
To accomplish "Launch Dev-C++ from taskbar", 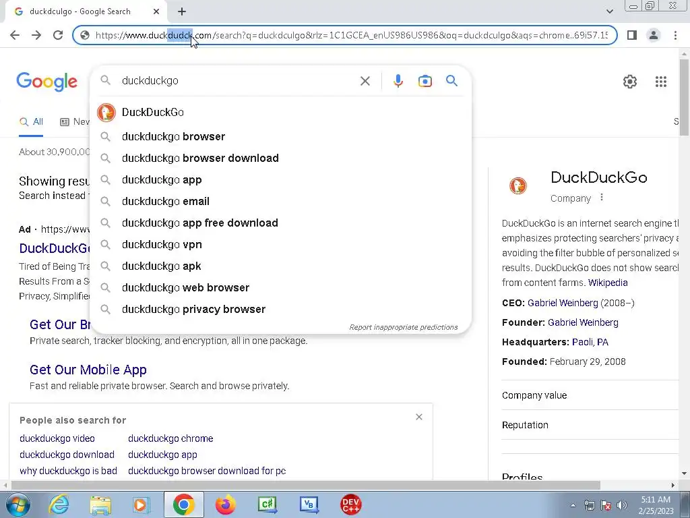I will tap(350, 505).
